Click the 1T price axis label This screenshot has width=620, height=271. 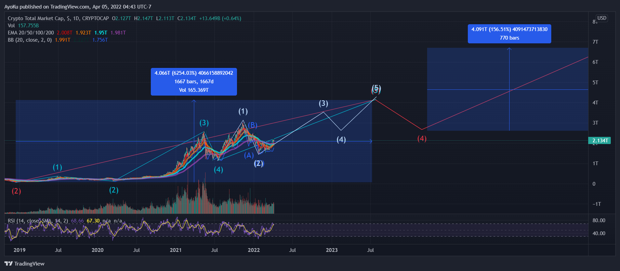pyautogui.click(x=595, y=163)
